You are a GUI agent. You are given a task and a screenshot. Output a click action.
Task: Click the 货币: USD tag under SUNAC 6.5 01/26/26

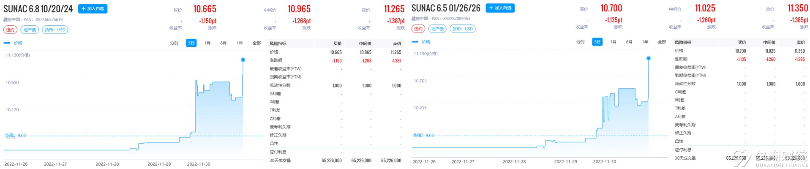[463, 29]
